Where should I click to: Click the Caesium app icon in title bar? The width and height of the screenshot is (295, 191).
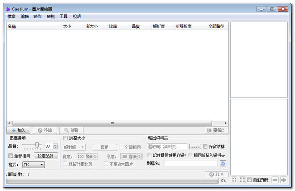coord(8,9)
